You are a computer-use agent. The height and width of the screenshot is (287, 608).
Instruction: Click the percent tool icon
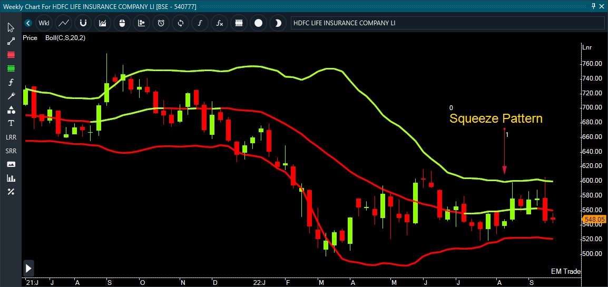coord(11,192)
